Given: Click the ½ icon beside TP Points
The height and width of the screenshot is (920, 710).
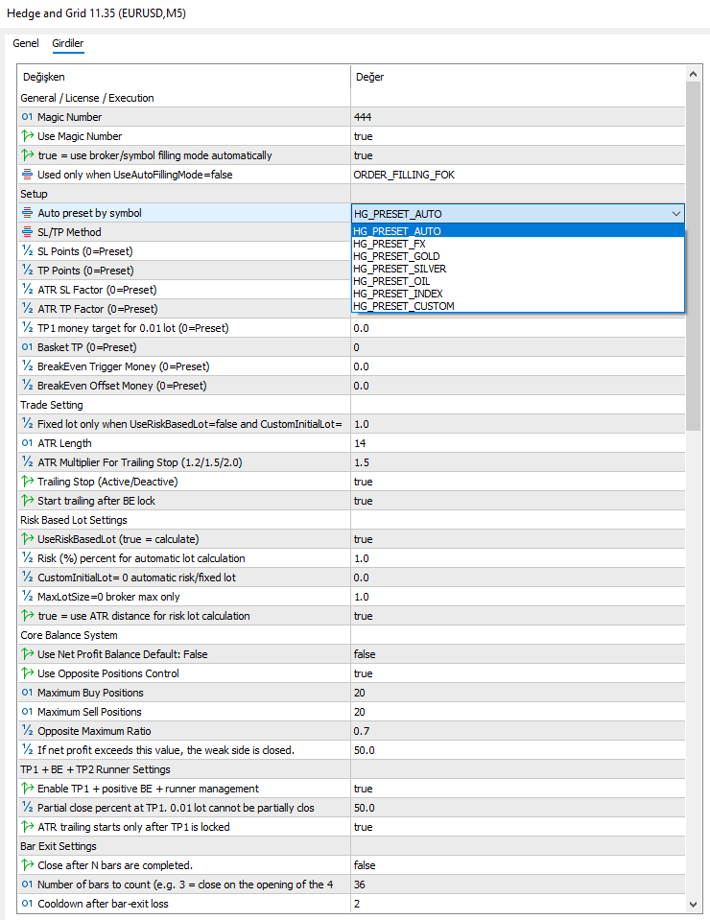Looking at the screenshot, I should click(27, 271).
